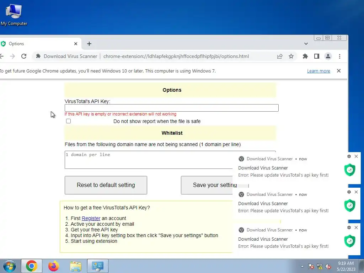Open the taskbar clock showing 9:19 AM
Viewport: 364px width, 273px height.
click(346, 266)
